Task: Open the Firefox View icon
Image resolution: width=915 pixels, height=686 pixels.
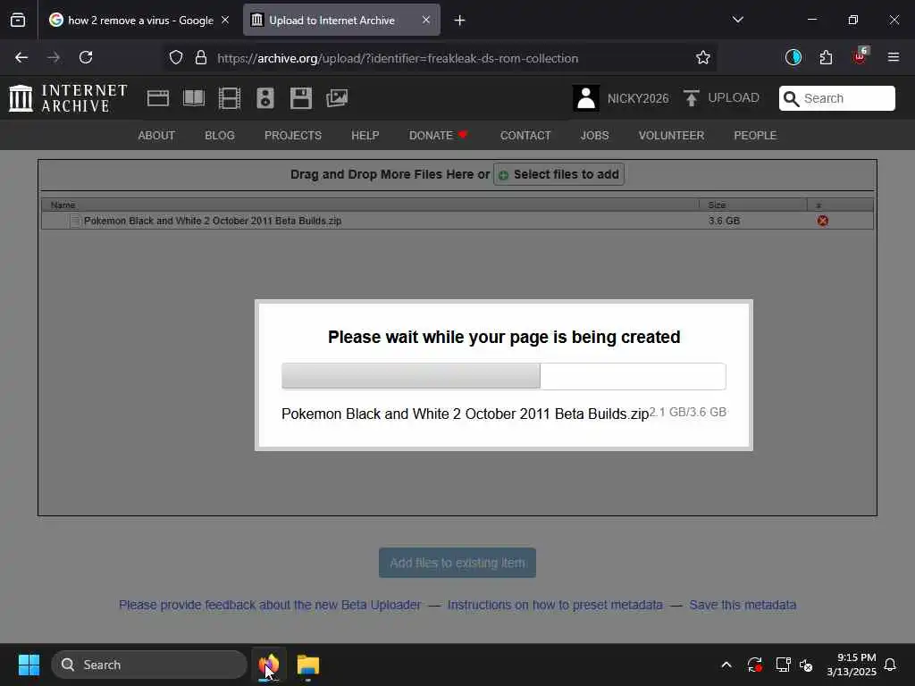Action: click(18, 20)
